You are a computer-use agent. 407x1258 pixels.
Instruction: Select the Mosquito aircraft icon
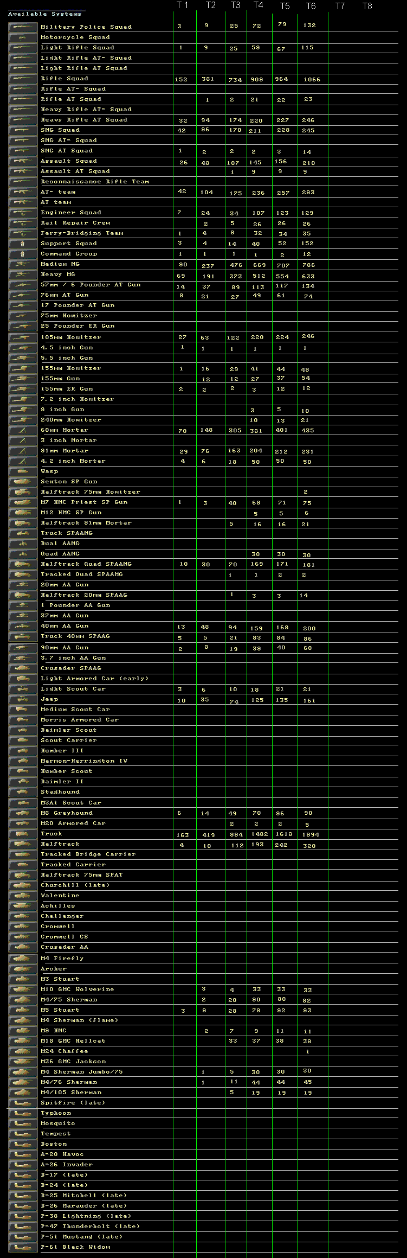pyautogui.click(x=23, y=1123)
